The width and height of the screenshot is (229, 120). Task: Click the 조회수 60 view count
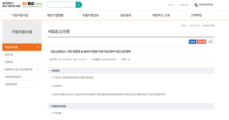(126, 60)
